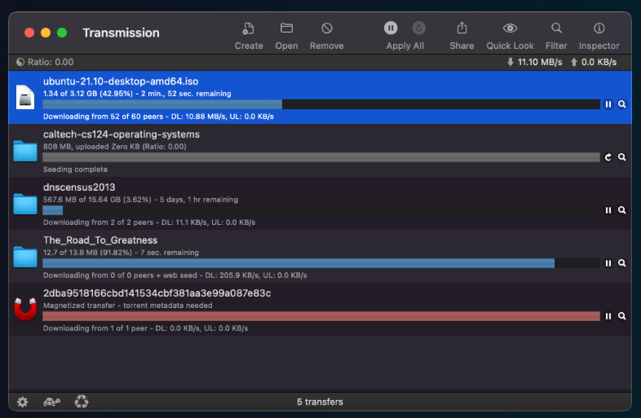Screen dimensions: 641x418
Task: Toggle the Filter bar
Action: (556, 29)
